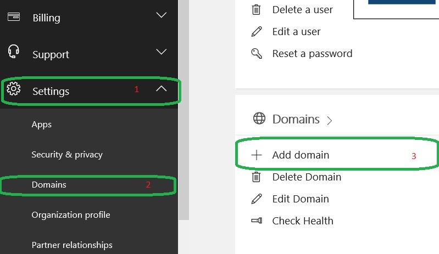Viewport: 439px width, 254px height.
Task: Click the plus icon beside Add domain
Action: 257,155
